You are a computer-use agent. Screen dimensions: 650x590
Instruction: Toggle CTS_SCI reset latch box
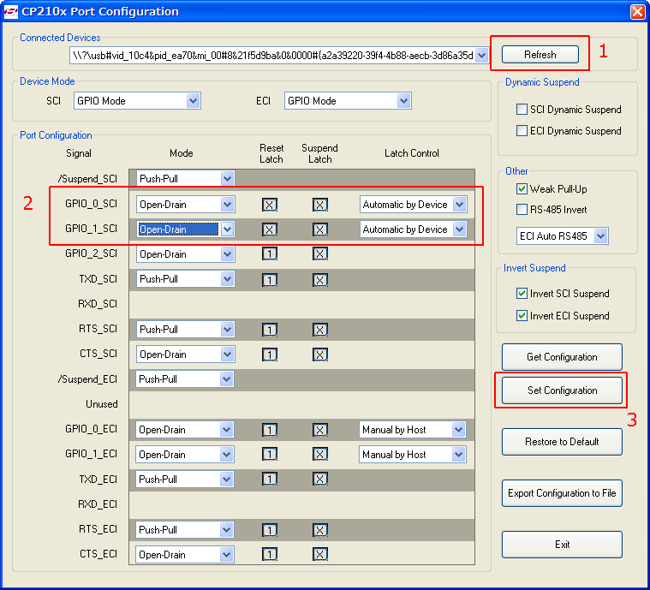(x=270, y=355)
